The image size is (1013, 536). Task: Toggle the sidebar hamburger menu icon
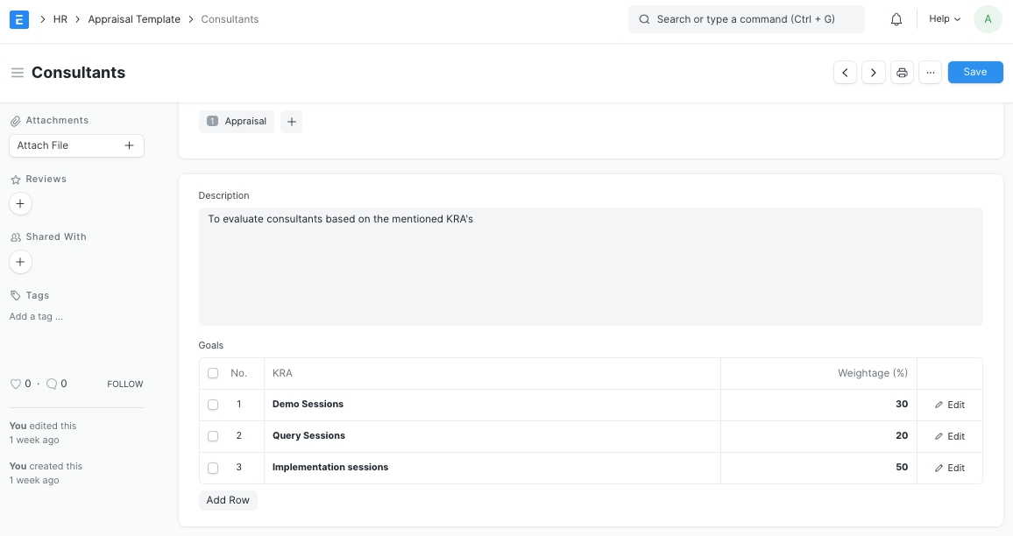[17, 73]
